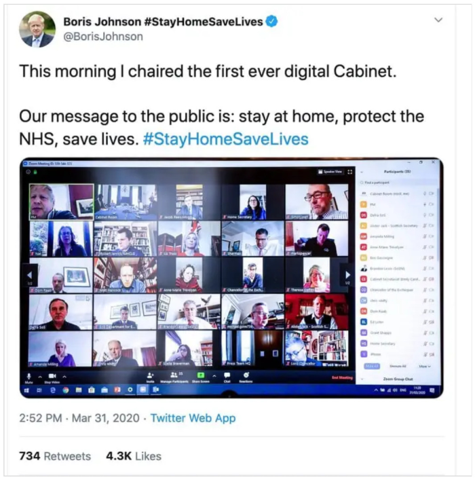Open the Zoom Reactions icon

(x=246, y=375)
